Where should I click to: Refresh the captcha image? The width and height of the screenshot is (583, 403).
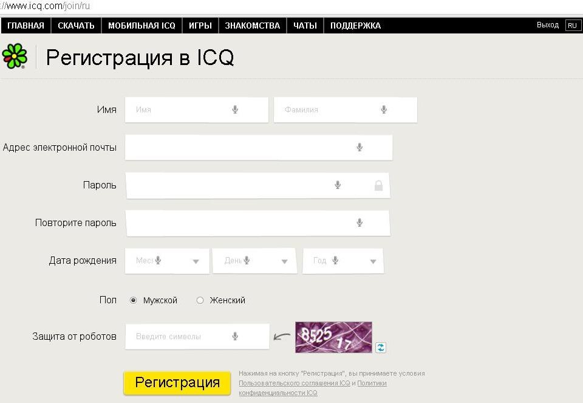pyautogui.click(x=380, y=347)
